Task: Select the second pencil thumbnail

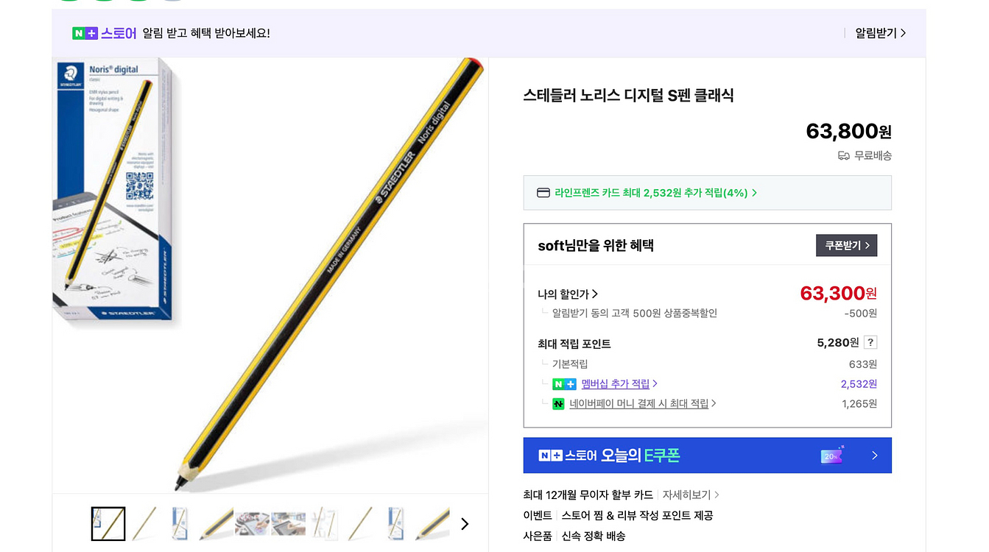Action: coord(144,524)
